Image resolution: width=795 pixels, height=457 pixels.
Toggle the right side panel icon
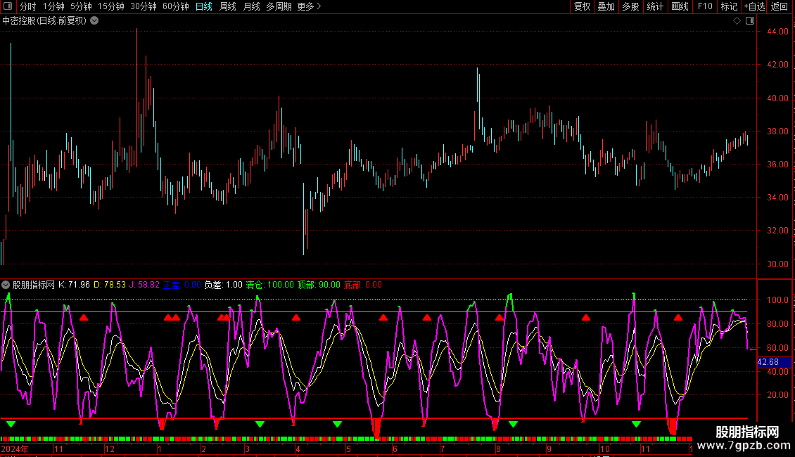point(750,21)
